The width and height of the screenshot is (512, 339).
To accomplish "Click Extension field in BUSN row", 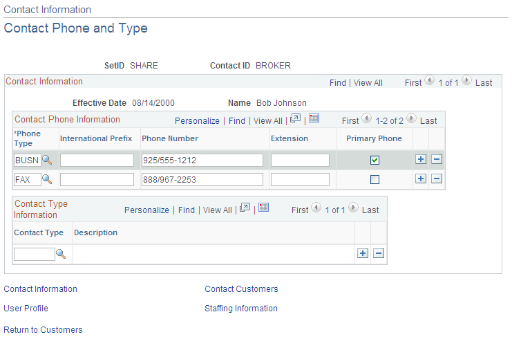I will [300, 161].
